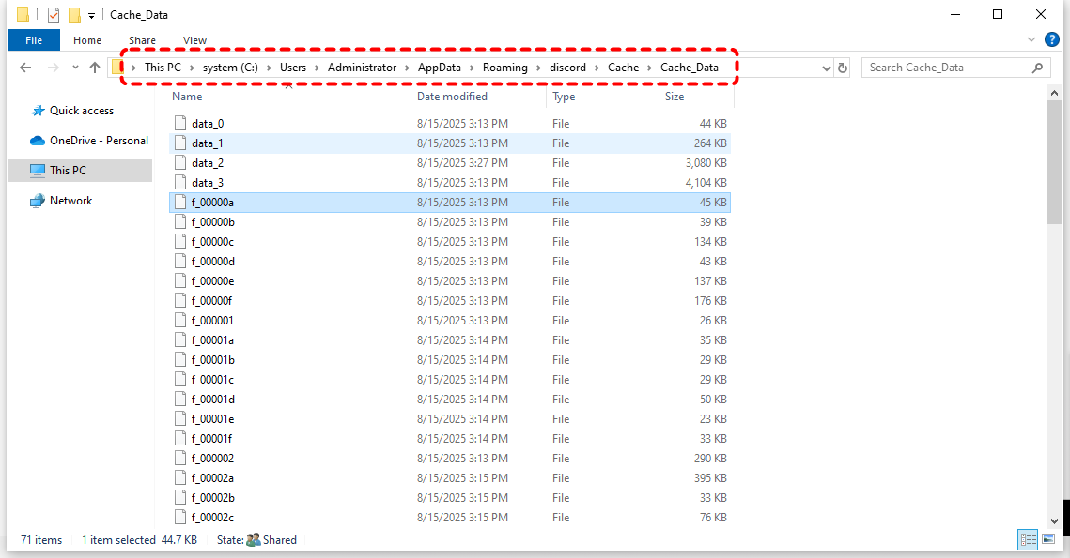Click the file icon of data_1
The width and height of the screenshot is (1070, 558).
click(x=180, y=143)
